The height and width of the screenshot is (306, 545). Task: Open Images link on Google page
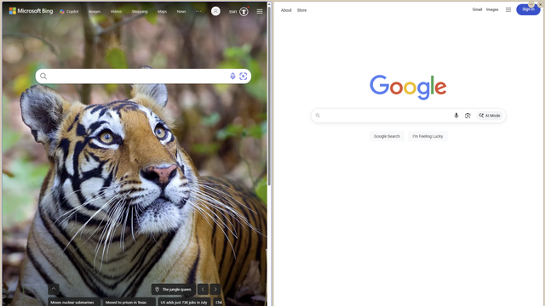[492, 9]
